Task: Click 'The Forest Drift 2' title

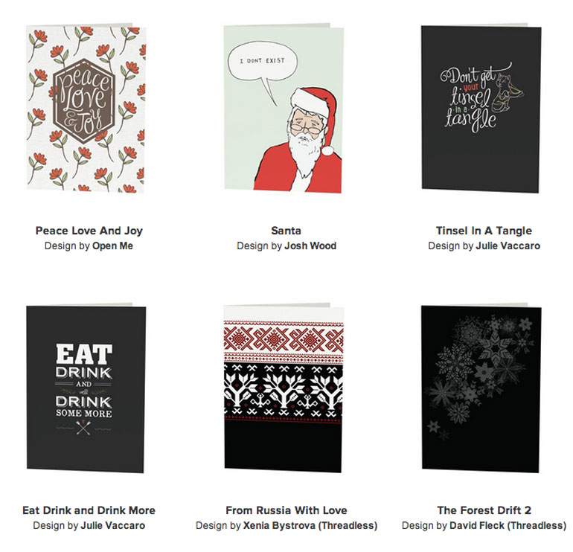Action: pyautogui.click(x=484, y=510)
